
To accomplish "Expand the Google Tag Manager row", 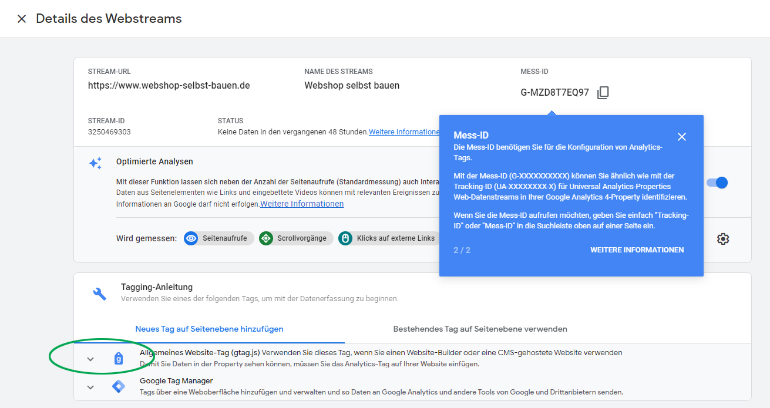I will click(x=90, y=387).
